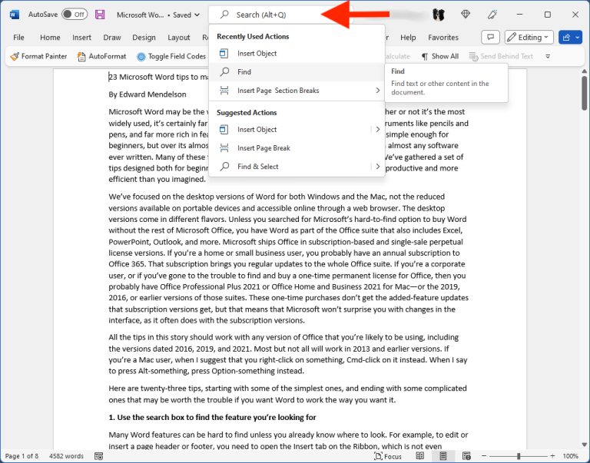The height and width of the screenshot is (463, 590).
Task: Switch to the Favorites tab
Action: click(x=442, y=37)
